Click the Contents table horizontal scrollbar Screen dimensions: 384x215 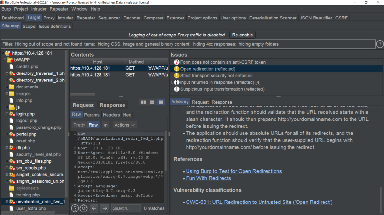tap(83, 94)
